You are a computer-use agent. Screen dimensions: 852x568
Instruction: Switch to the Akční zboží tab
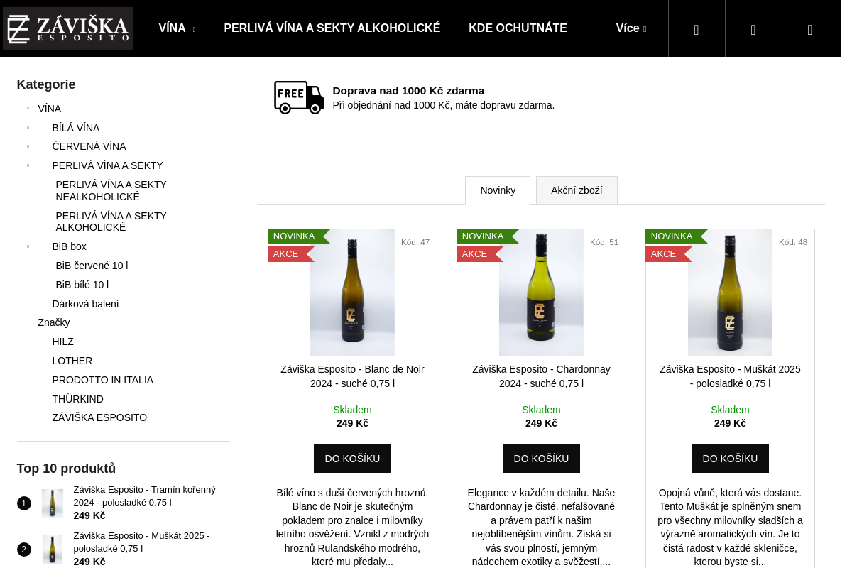[577, 190]
